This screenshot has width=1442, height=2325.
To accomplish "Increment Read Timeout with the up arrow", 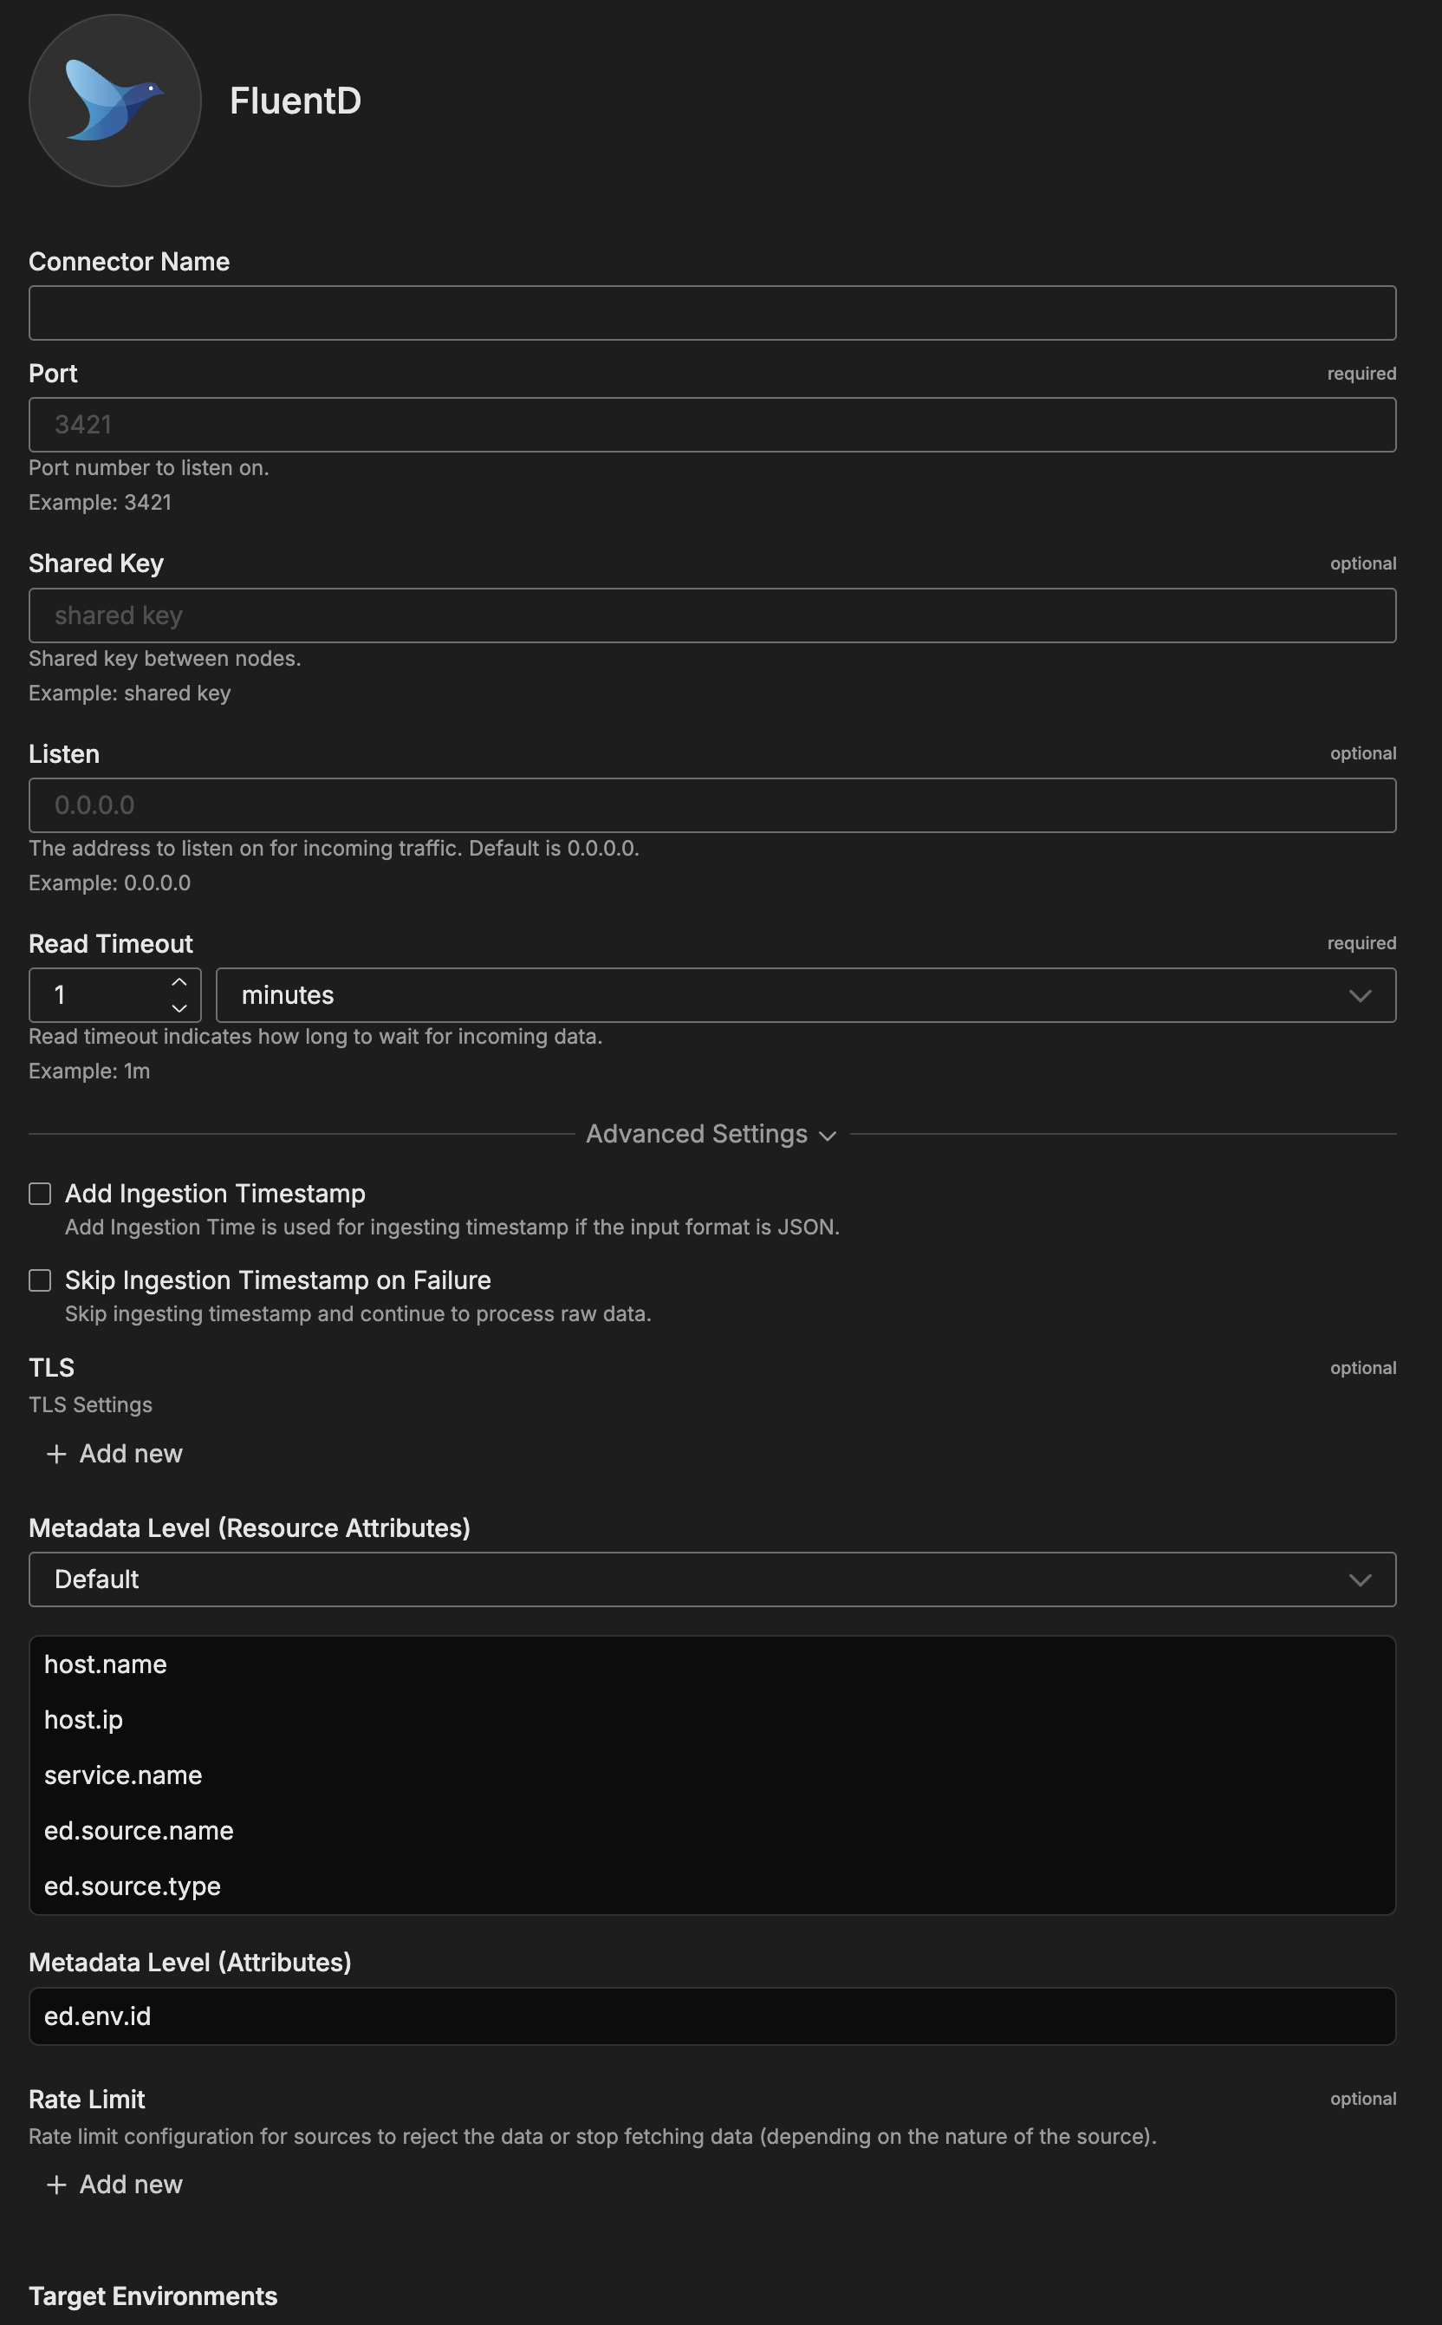I will point(179,981).
